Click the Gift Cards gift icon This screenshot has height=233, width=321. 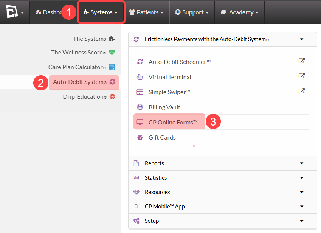tap(140, 137)
